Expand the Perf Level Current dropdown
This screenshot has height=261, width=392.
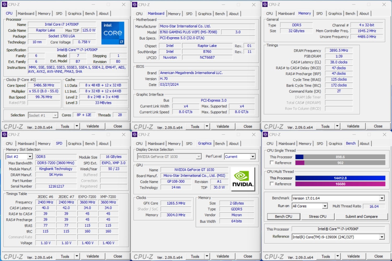[252, 157]
